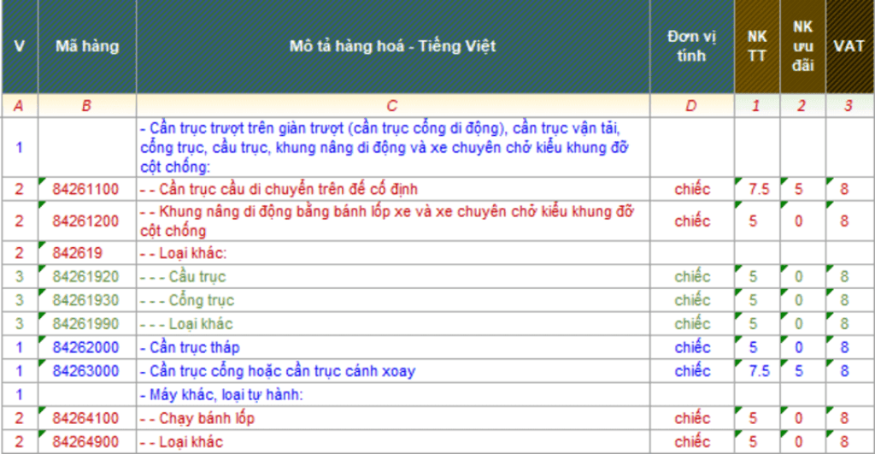Screen dimensions: 875x454
Task: Open commodity code 84261920
Action: [86, 277]
